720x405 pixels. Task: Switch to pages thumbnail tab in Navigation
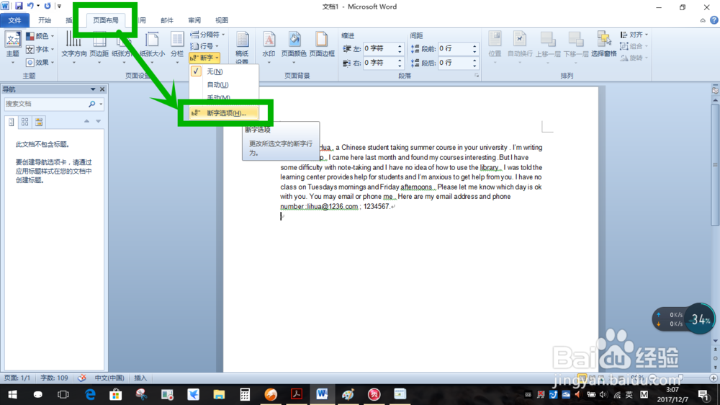coord(24,122)
